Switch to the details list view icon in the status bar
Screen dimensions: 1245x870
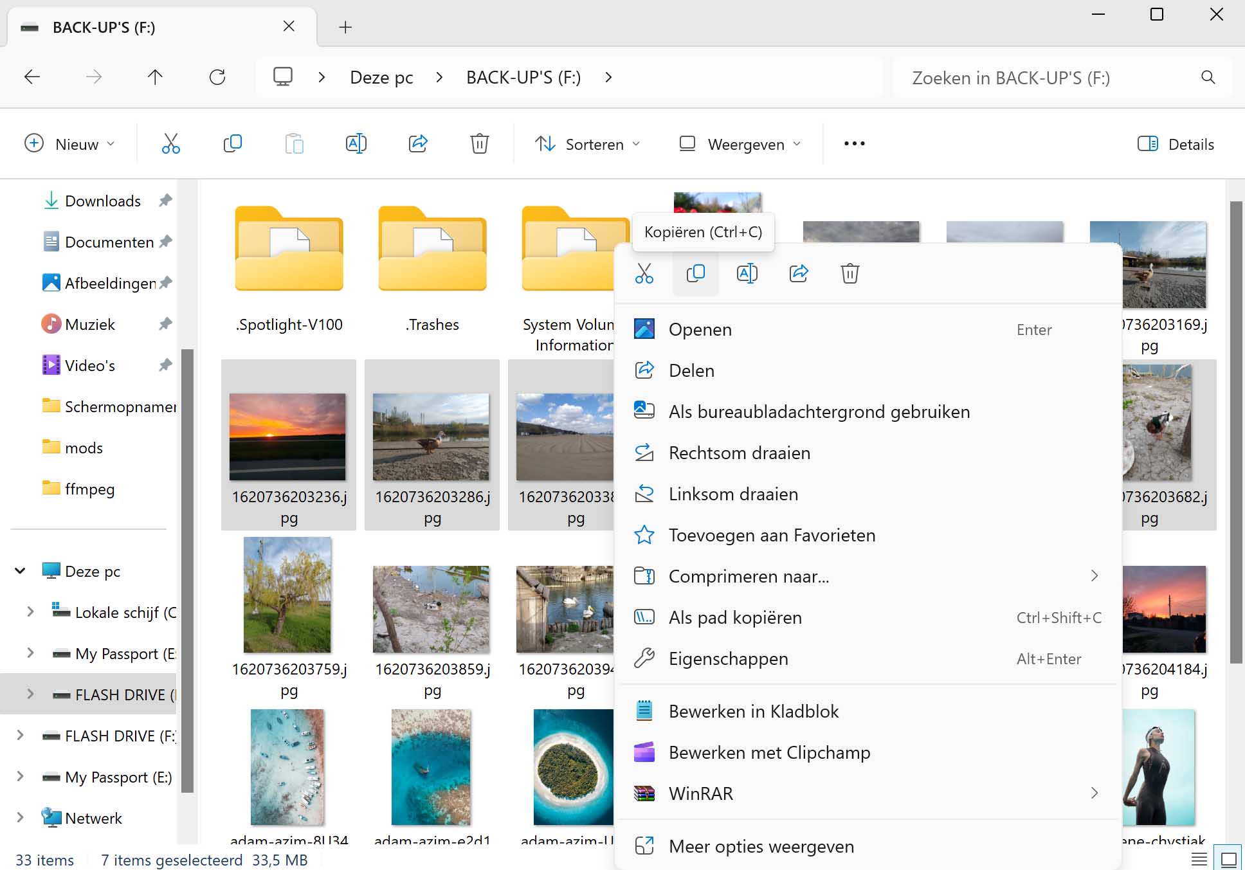1199,859
